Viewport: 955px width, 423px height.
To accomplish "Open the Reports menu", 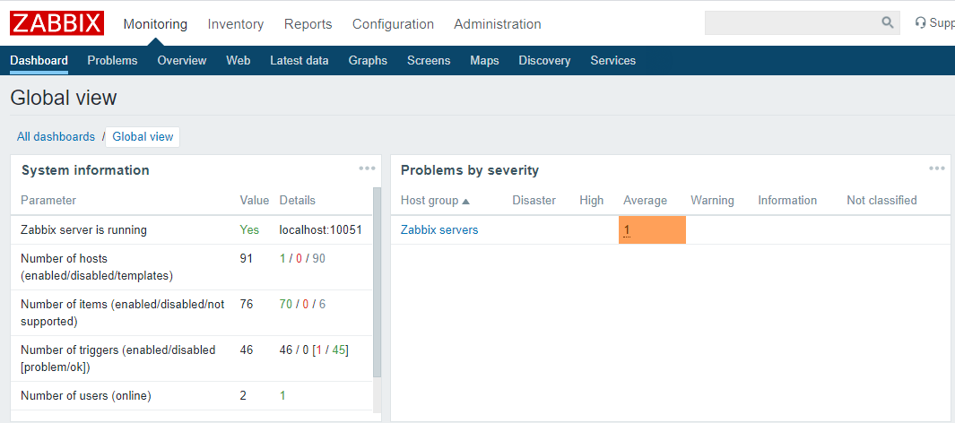I will (x=308, y=24).
